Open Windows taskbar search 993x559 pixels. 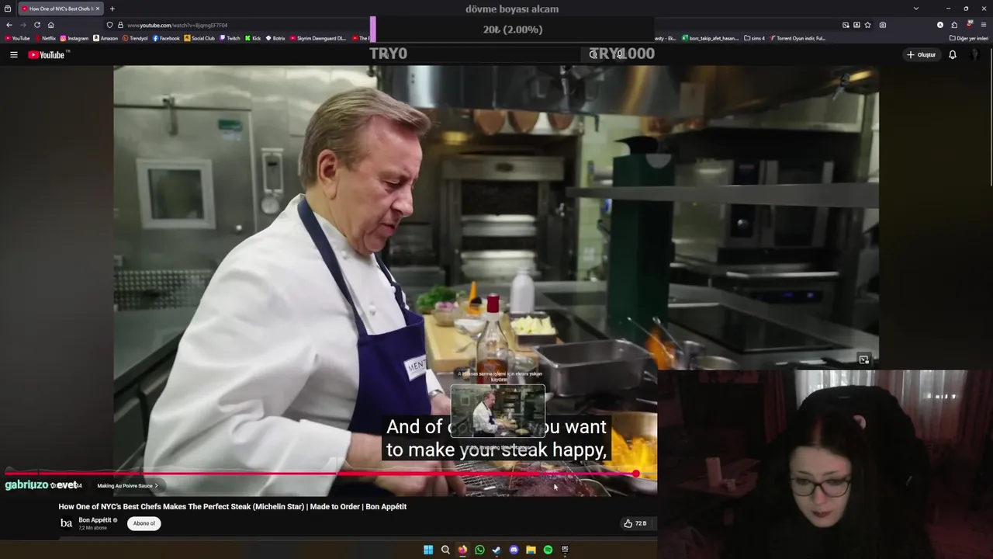tap(445, 550)
